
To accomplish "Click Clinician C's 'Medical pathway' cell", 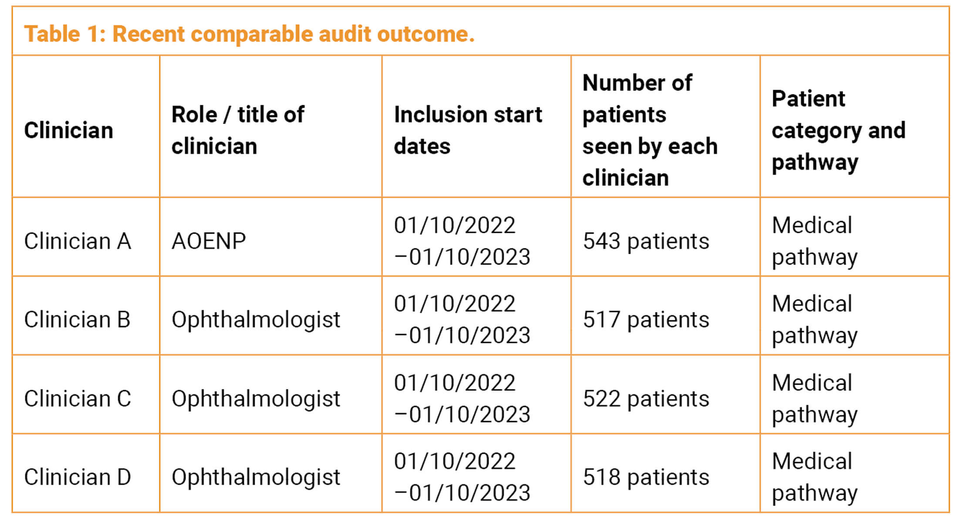I will [x=814, y=398].
